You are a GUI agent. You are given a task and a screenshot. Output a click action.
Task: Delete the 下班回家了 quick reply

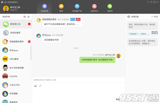tap(156, 32)
